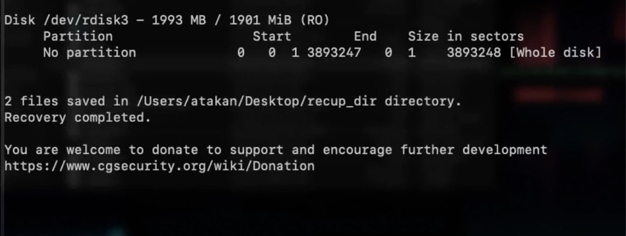Click the "1901 MiB" disk size text

point(260,20)
